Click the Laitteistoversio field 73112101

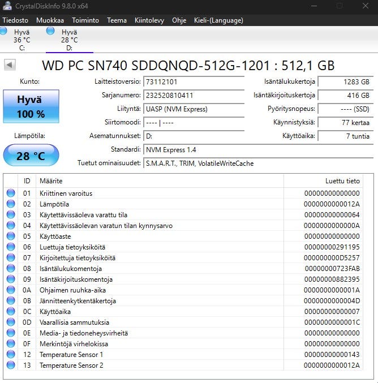point(194,82)
